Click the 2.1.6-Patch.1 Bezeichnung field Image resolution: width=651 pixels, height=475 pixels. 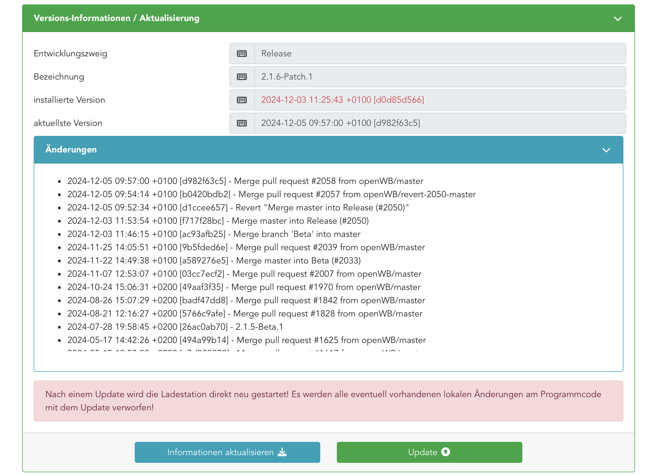click(440, 77)
